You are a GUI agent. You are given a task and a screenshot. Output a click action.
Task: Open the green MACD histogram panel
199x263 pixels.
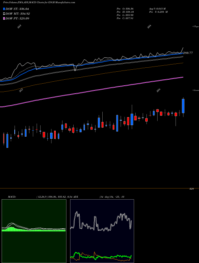(x=34, y=231)
